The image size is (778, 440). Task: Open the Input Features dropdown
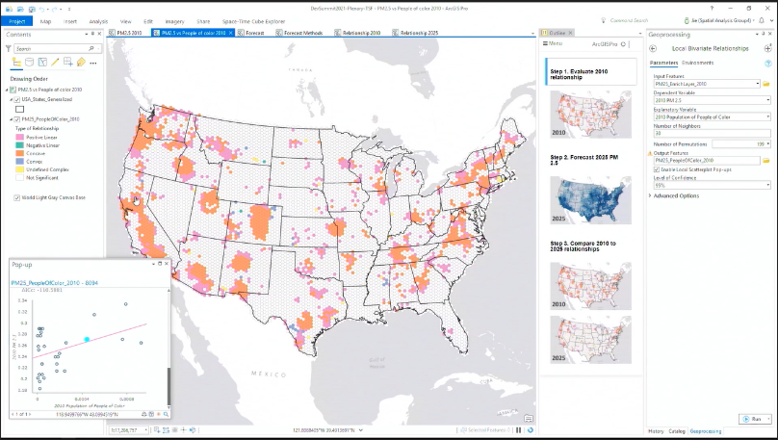click(x=758, y=84)
